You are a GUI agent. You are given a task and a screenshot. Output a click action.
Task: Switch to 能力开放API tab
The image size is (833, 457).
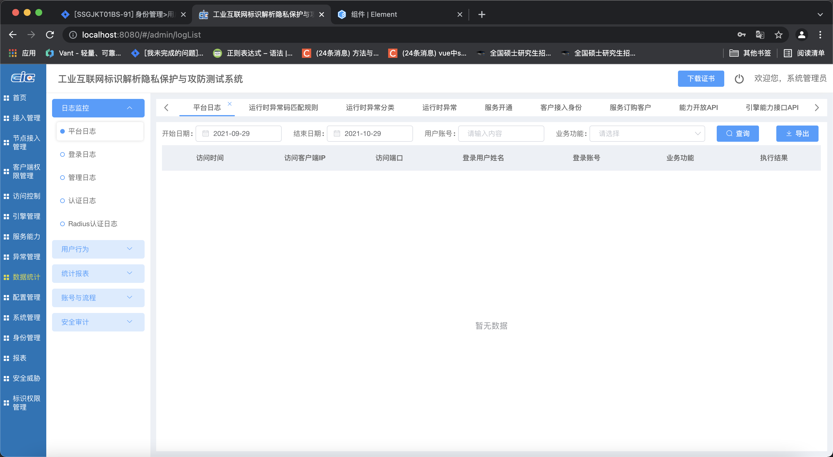[x=699, y=108]
